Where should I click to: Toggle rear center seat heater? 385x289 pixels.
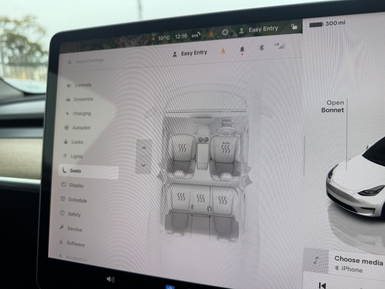tap(201, 198)
